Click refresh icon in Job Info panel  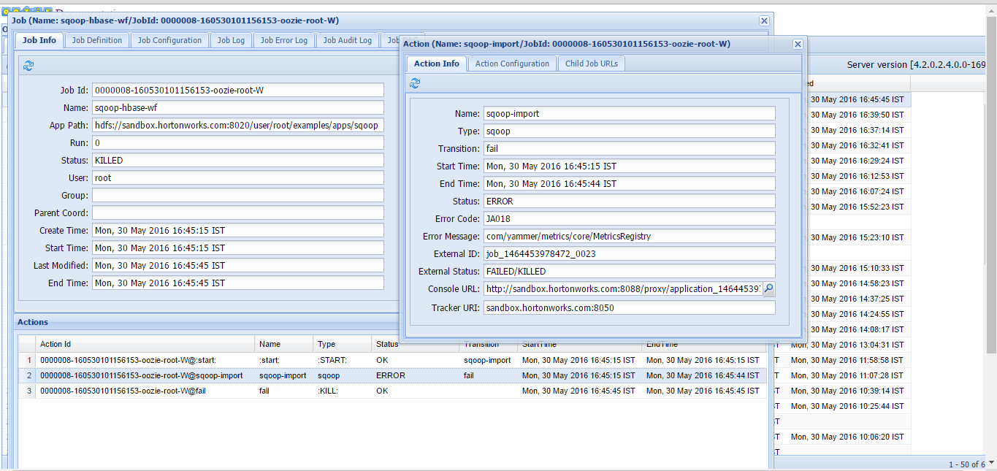point(28,66)
